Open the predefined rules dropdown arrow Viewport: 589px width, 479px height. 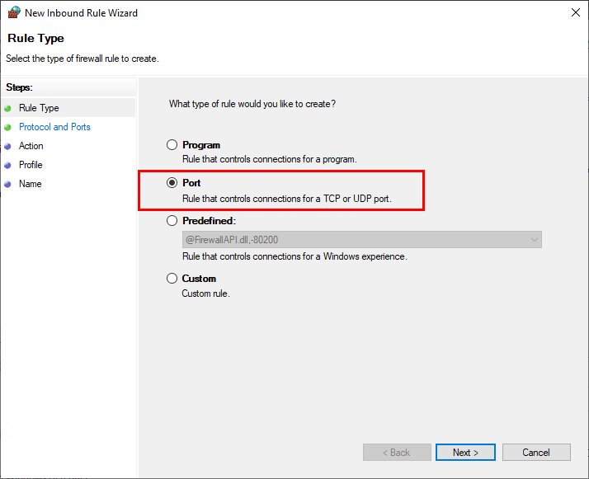pyautogui.click(x=535, y=240)
